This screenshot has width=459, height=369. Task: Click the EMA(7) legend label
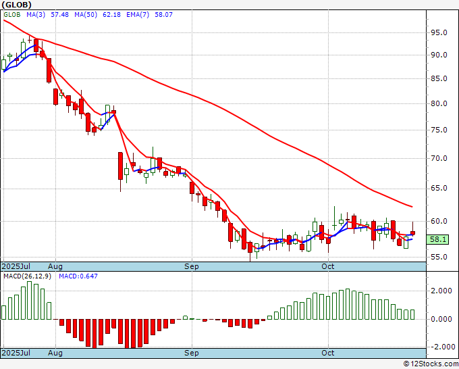click(x=138, y=15)
